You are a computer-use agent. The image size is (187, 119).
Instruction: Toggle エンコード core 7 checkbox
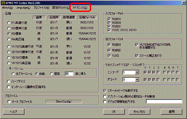click(x=177, y=72)
